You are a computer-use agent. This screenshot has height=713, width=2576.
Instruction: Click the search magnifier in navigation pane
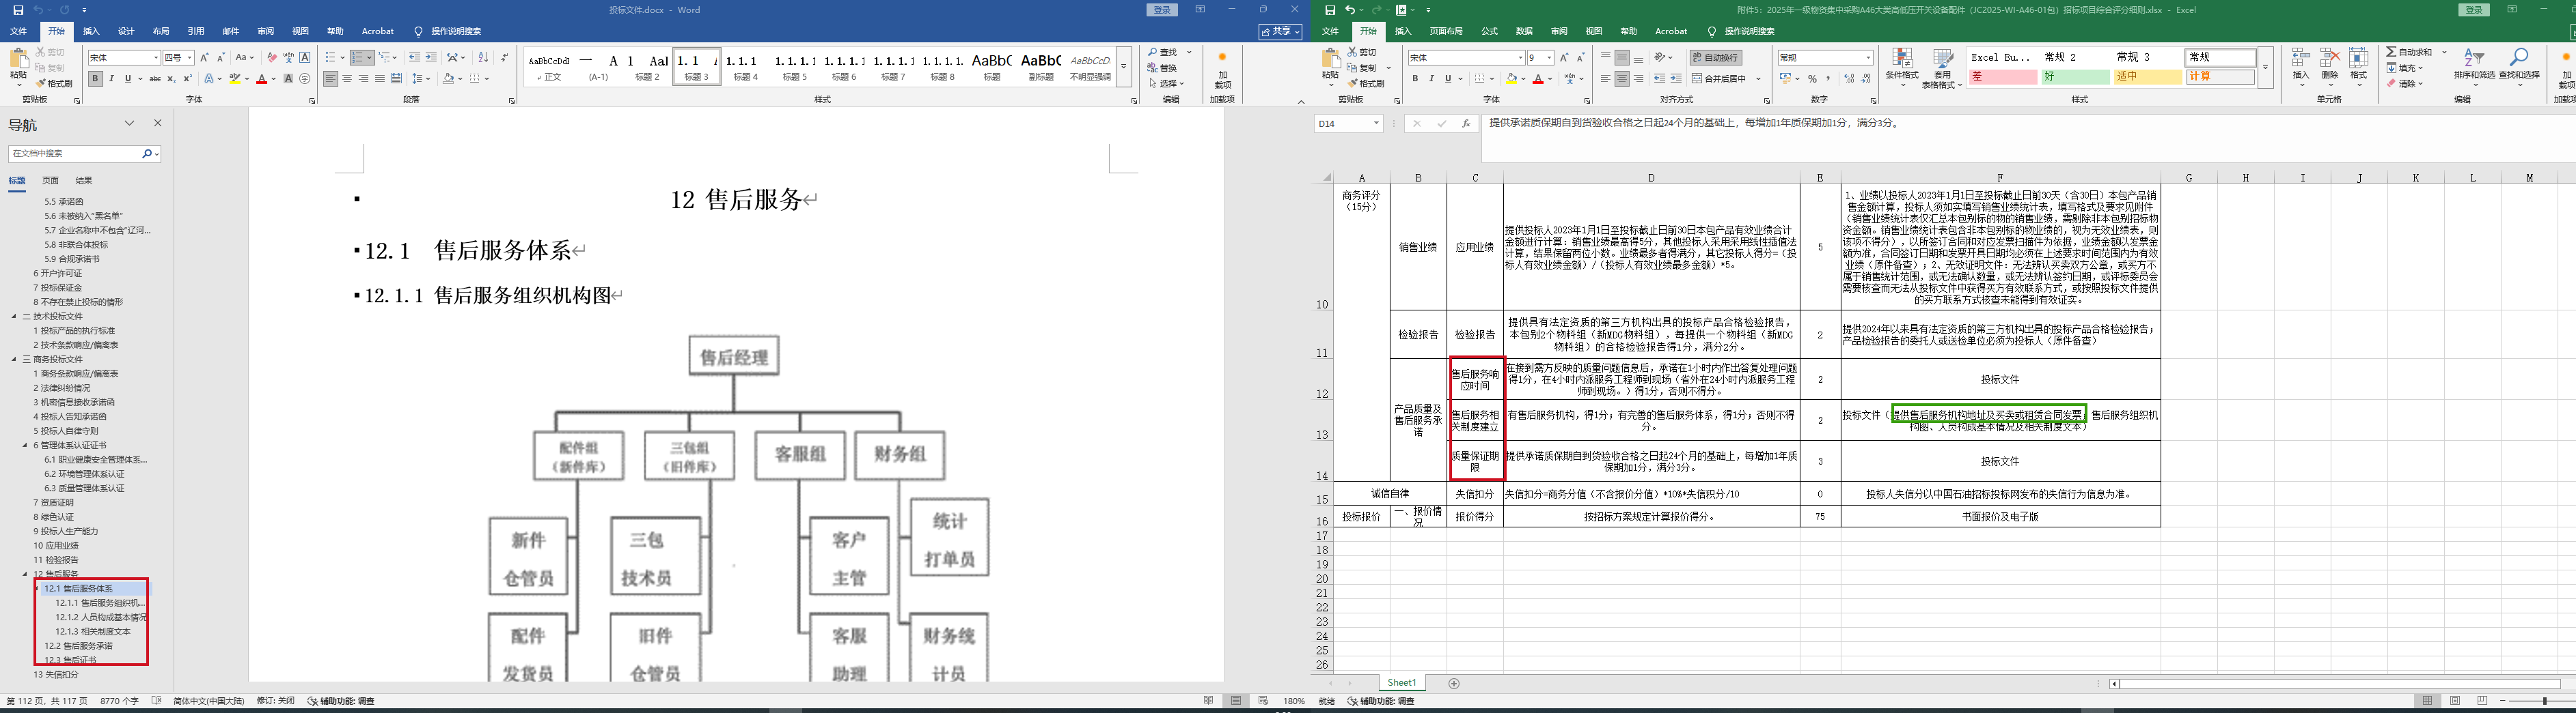(x=146, y=154)
